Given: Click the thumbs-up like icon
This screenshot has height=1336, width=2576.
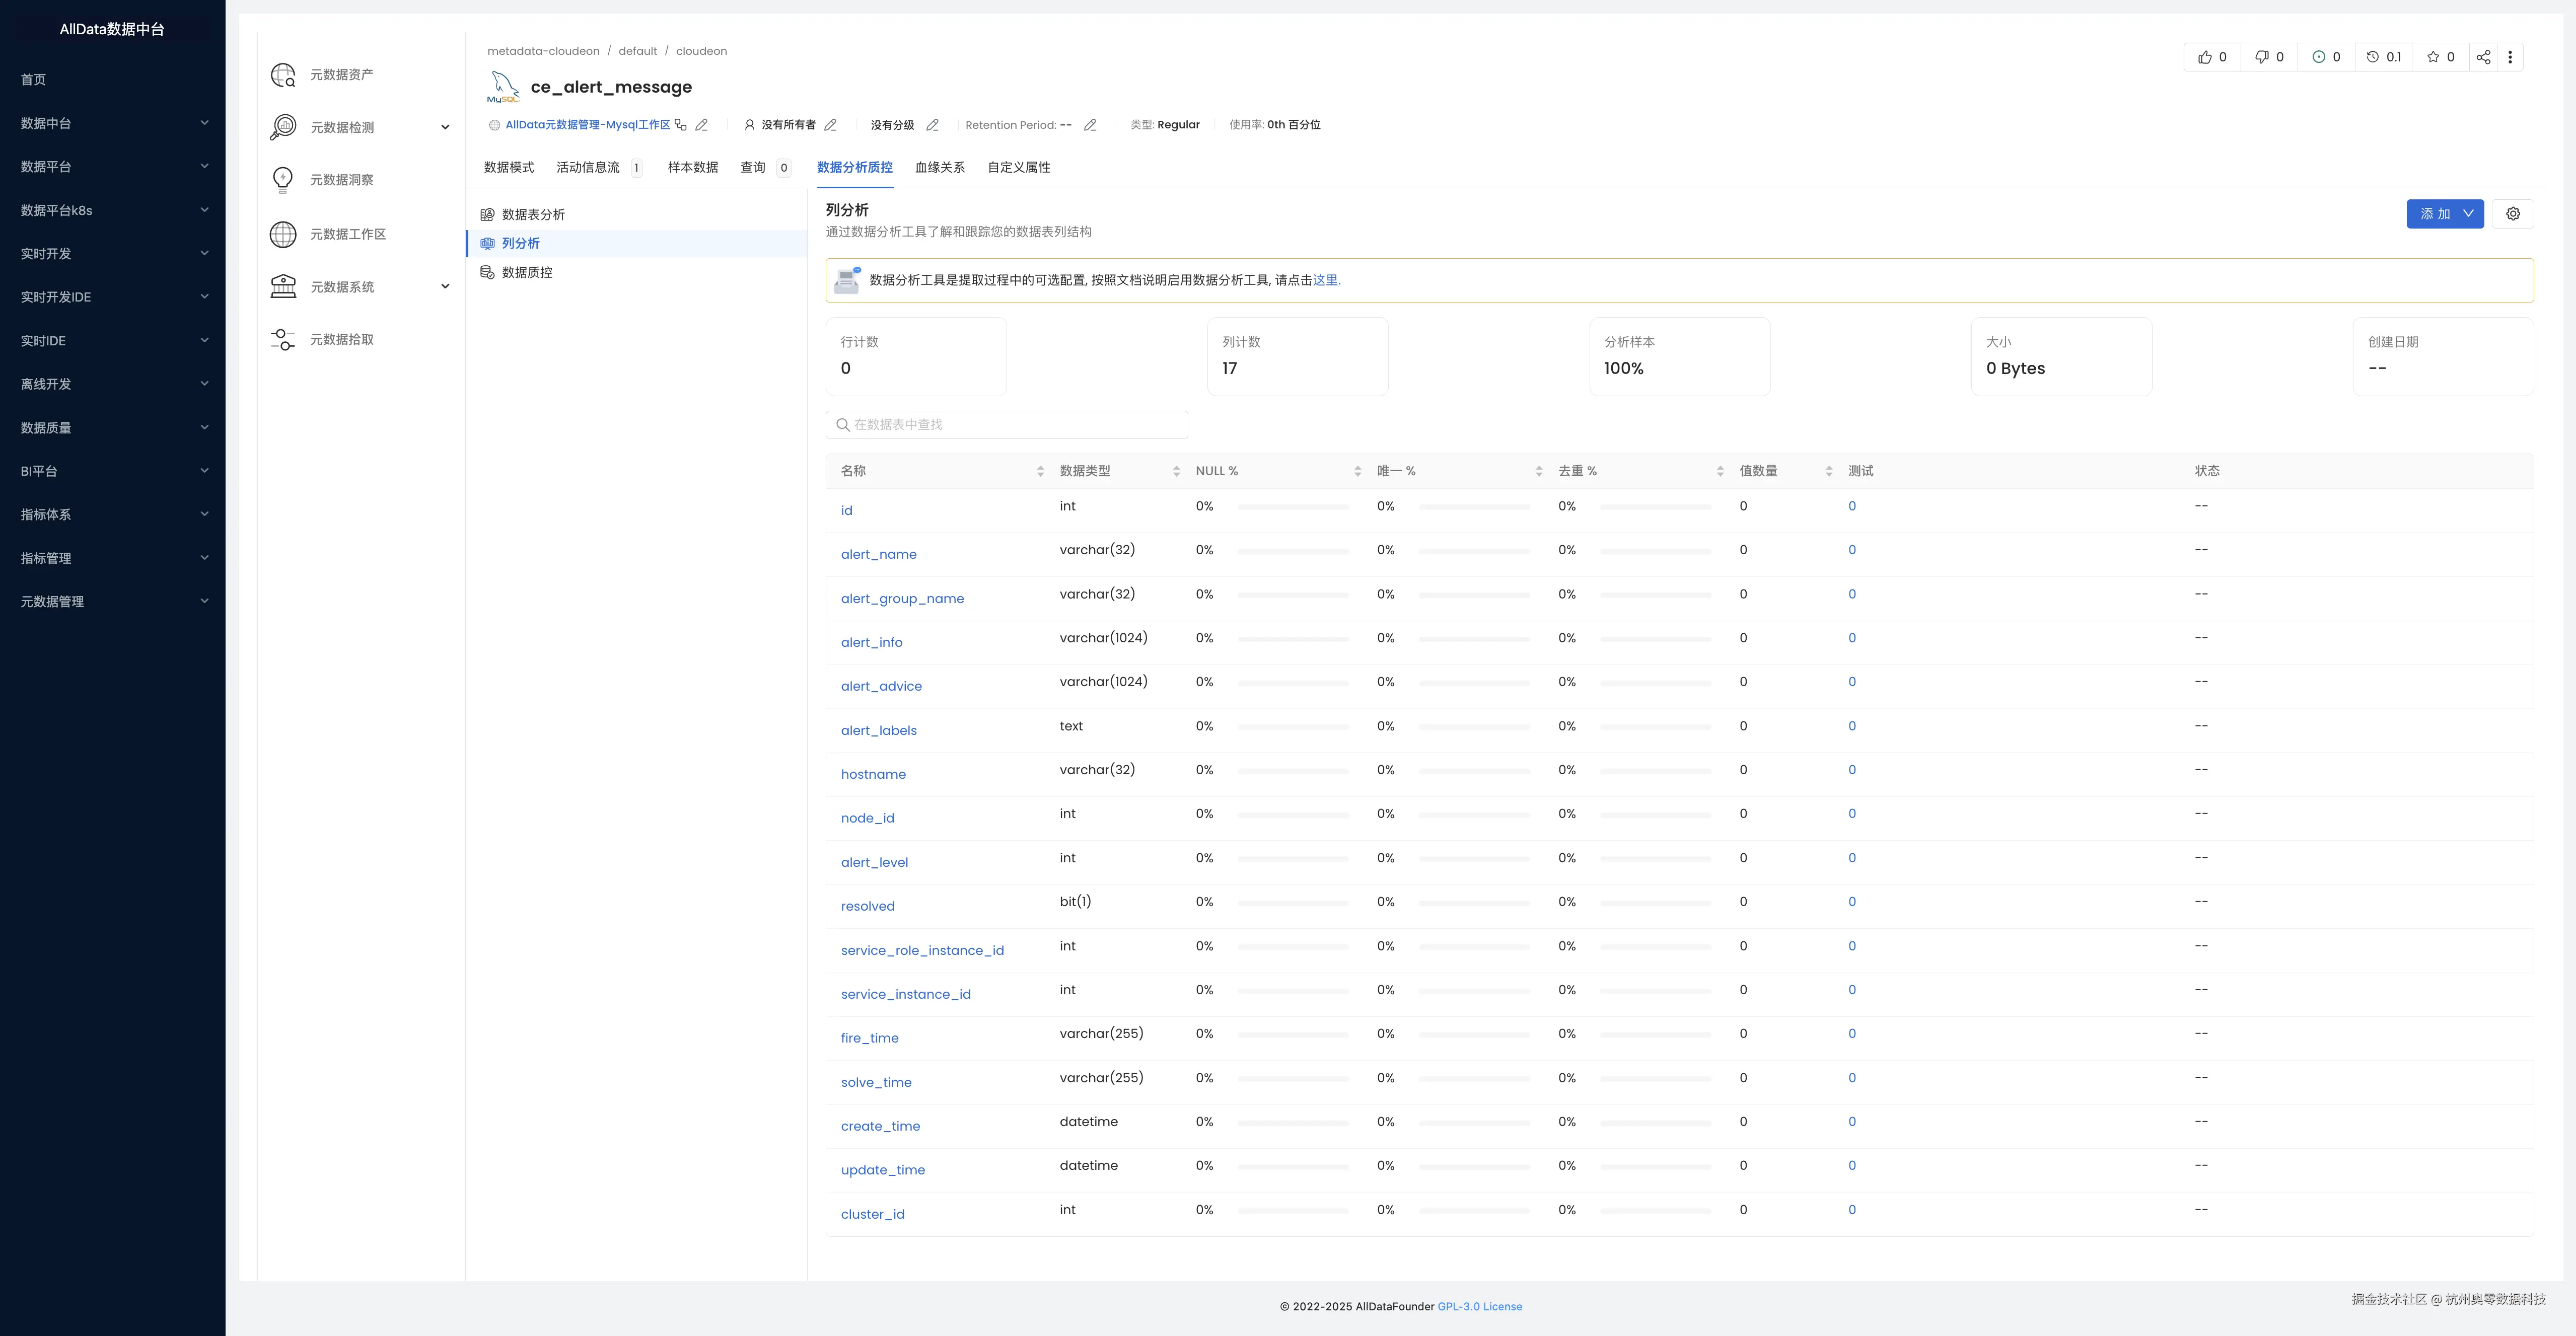Looking at the screenshot, I should click(2204, 57).
